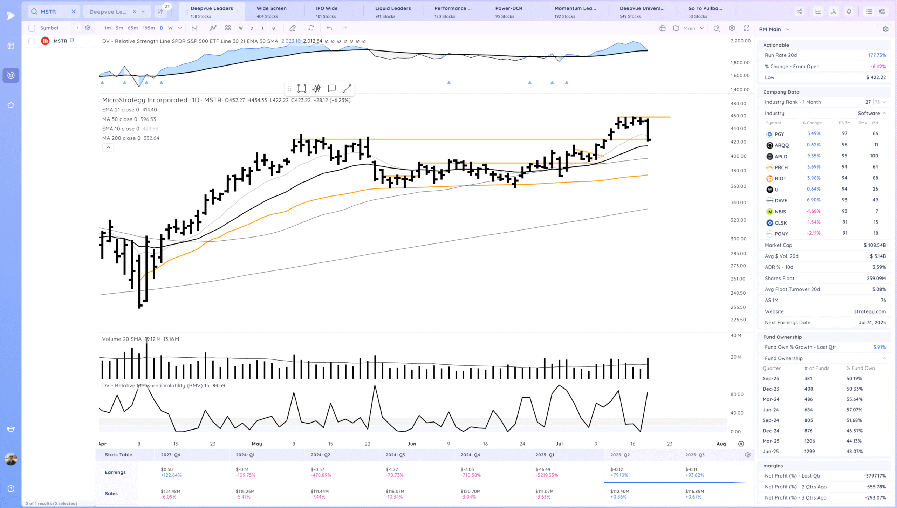Screen dimensions: 897x508
Task: Enter fullscreen chart mode
Action: pyautogui.click(x=747, y=28)
